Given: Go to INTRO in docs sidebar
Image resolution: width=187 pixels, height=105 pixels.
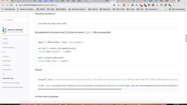Looking at the screenshot, I should click(x=5, y=43).
